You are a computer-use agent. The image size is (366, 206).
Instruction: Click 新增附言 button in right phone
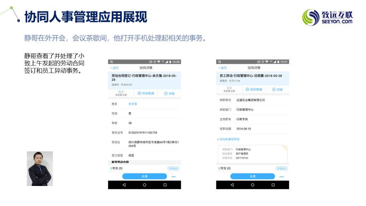pyautogui.click(x=281, y=168)
